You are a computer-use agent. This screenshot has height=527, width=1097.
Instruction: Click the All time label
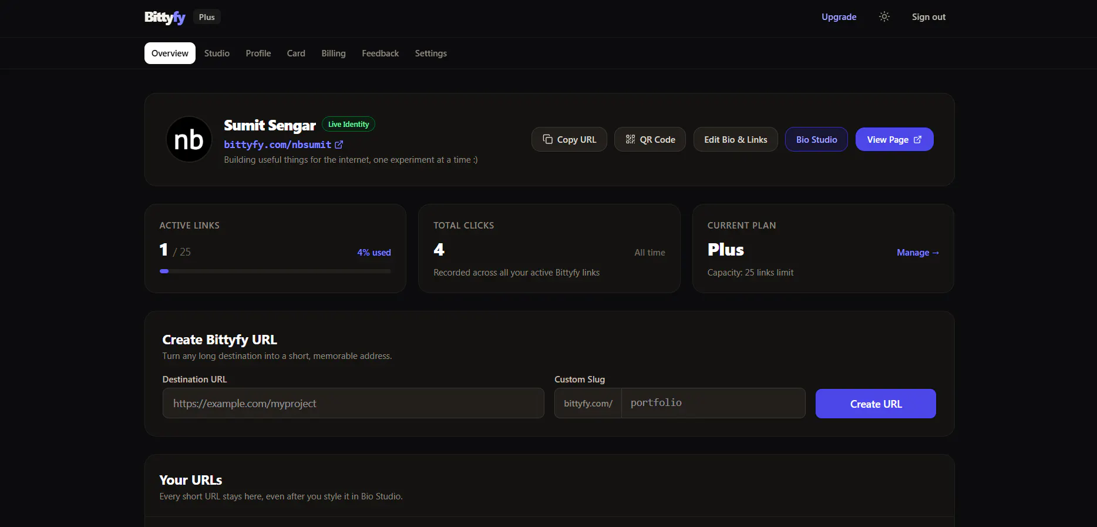pyautogui.click(x=650, y=253)
